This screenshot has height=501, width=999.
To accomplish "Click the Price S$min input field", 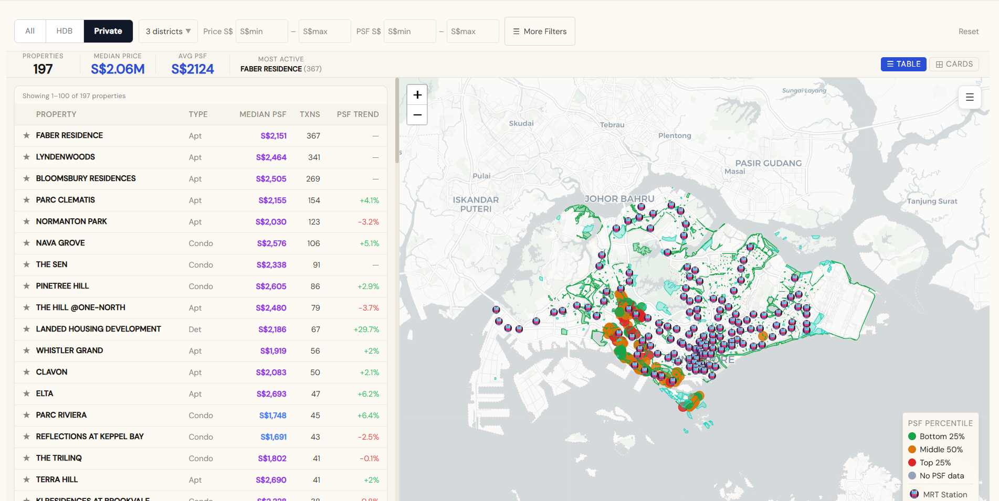I will tap(261, 31).
